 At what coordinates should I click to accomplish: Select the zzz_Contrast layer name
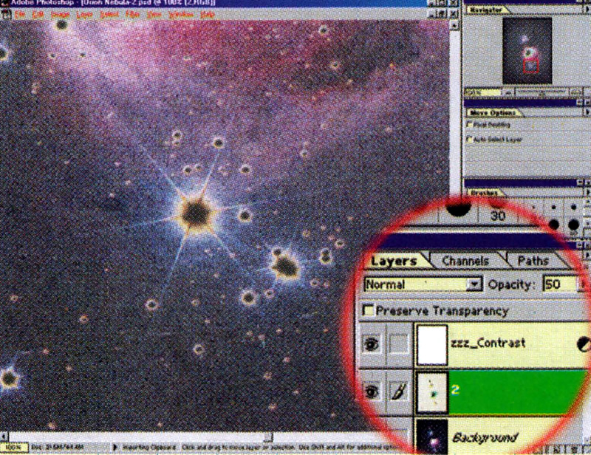[x=488, y=343]
